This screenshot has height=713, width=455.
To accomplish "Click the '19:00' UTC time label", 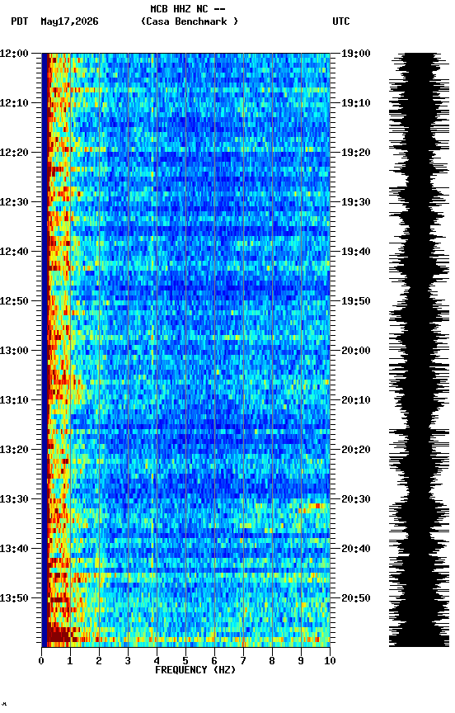I will pos(356,54).
